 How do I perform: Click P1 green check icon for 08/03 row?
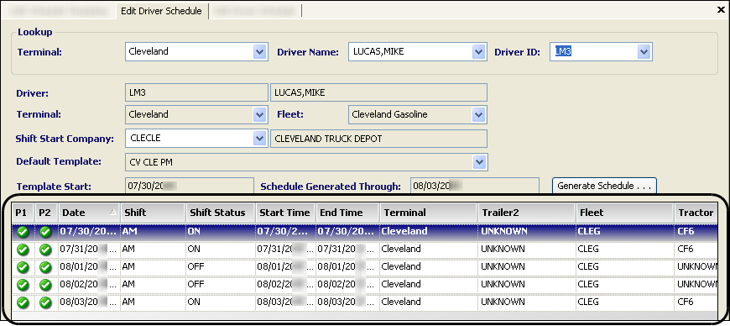(x=23, y=302)
